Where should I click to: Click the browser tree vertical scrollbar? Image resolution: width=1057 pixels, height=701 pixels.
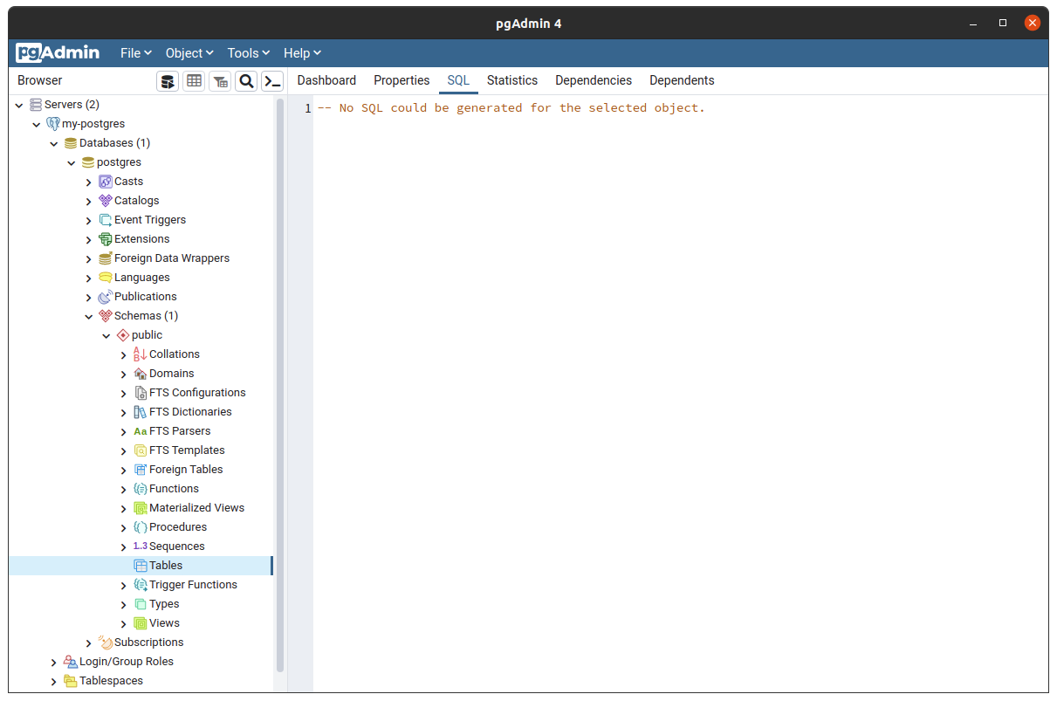280,384
